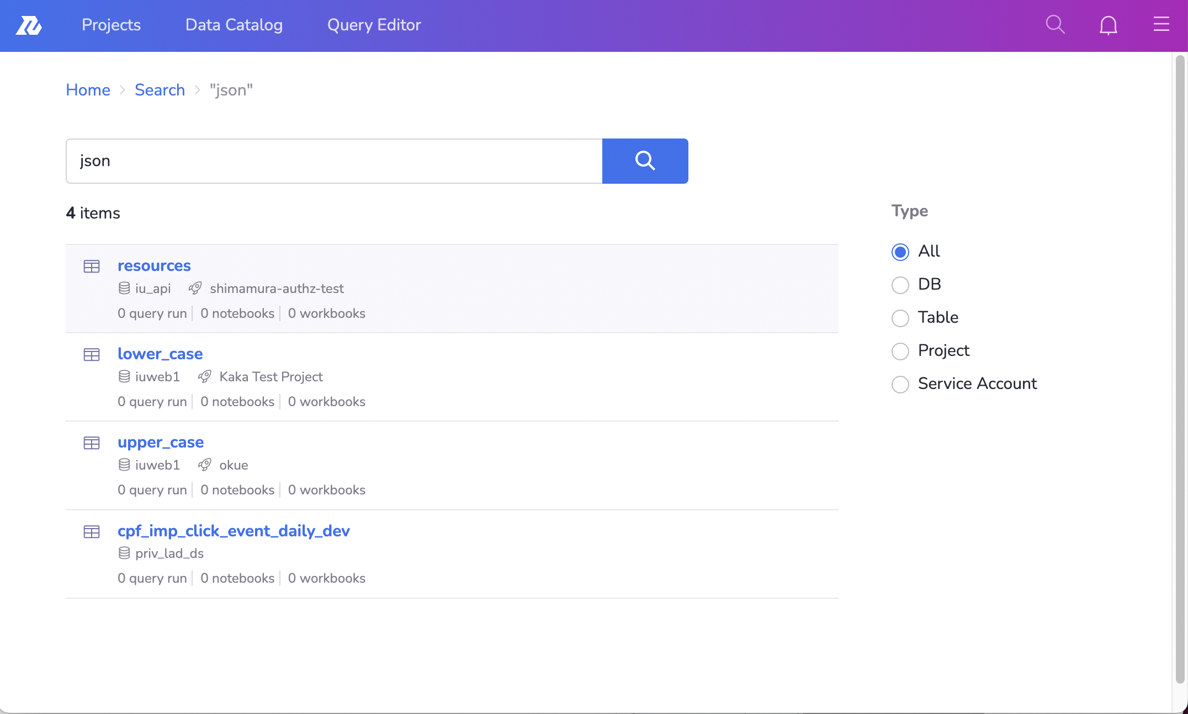The image size is (1188, 714).
Task: Open the header search magnifier icon
Action: pos(1055,25)
